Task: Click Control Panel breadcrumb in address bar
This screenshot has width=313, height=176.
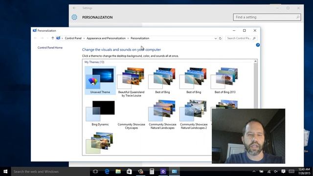Action: click(73, 38)
